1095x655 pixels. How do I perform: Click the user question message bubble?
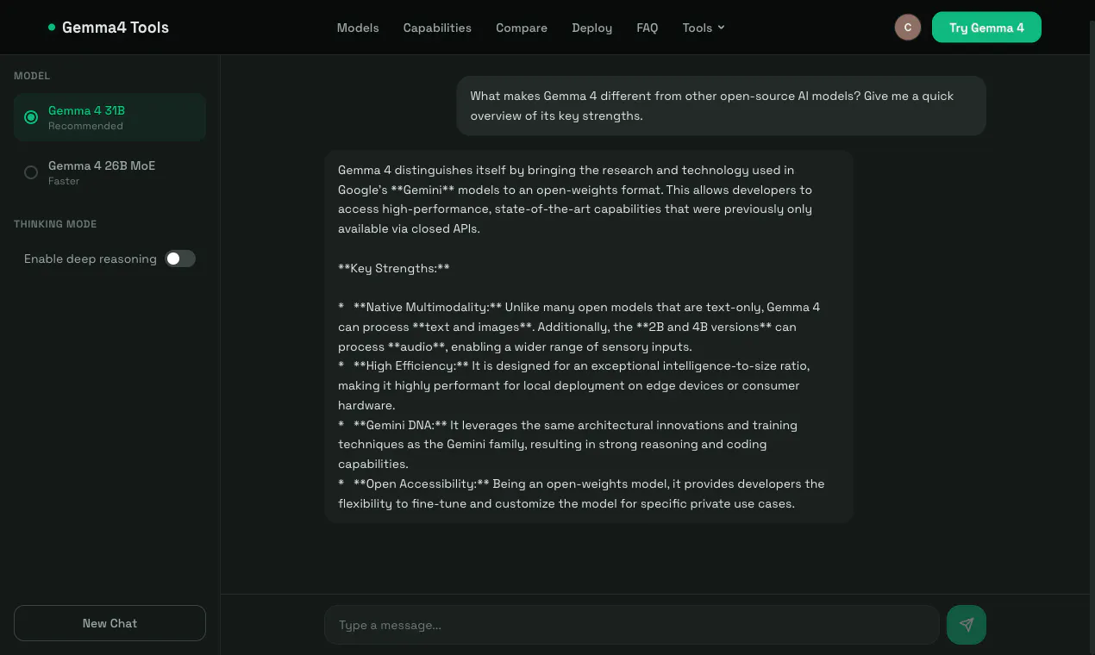pos(721,105)
